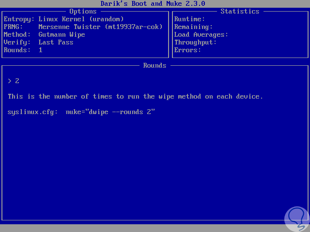The image size is (310, 232).
Task: Click the PRNG: Mersenne Twister line
Action: pyautogui.click(x=83, y=27)
